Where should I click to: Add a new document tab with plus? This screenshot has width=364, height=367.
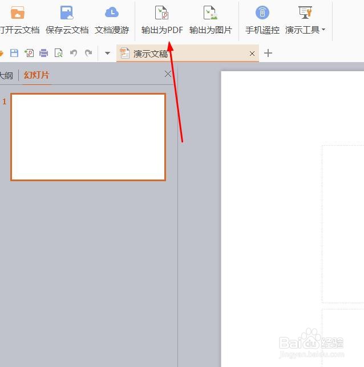tap(268, 53)
